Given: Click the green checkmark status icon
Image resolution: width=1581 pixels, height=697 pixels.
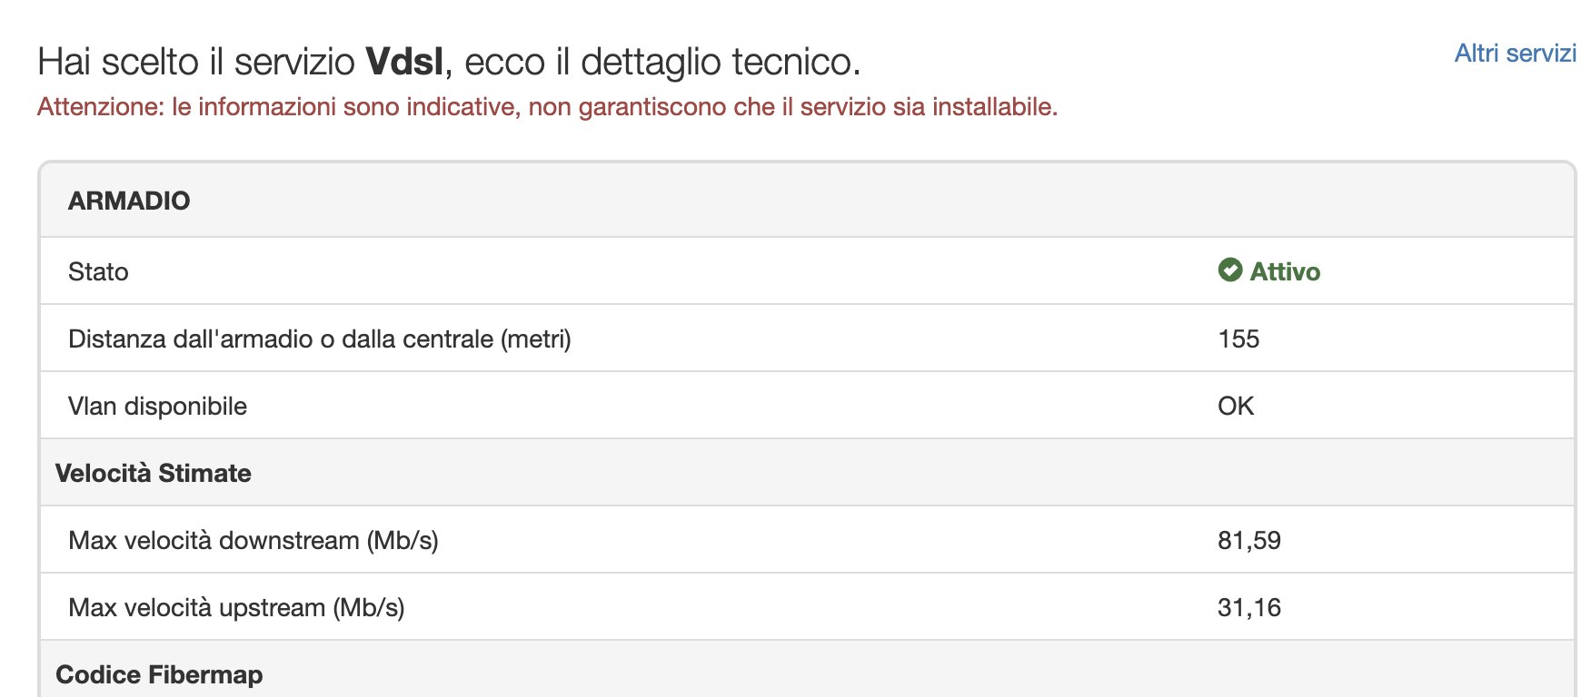Looking at the screenshot, I should point(1230,270).
